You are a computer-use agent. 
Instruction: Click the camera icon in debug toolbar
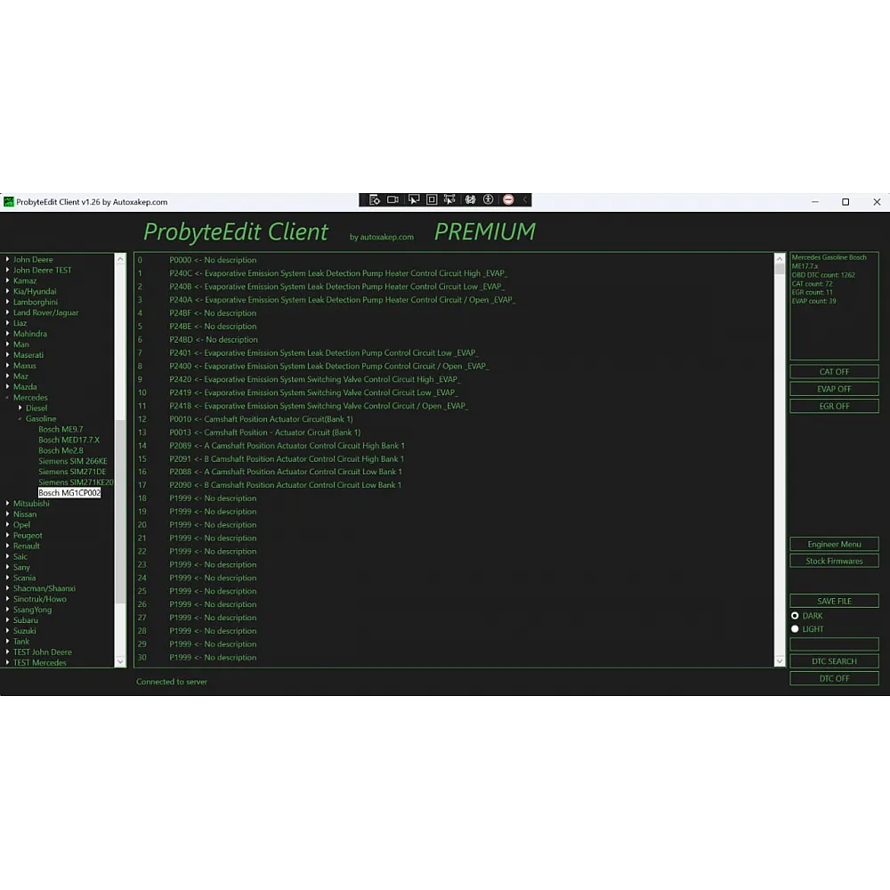click(x=392, y=200)
